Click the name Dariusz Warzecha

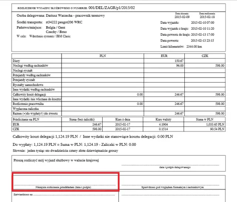click(x=60, y=16)
